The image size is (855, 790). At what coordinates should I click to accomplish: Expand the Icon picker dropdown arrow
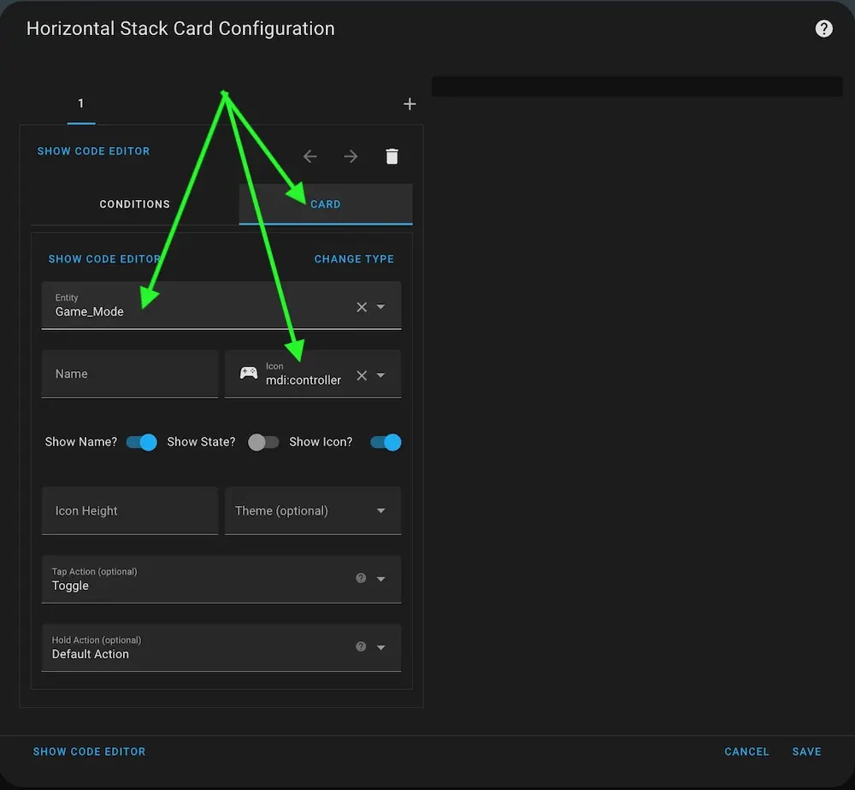point(380,375)
